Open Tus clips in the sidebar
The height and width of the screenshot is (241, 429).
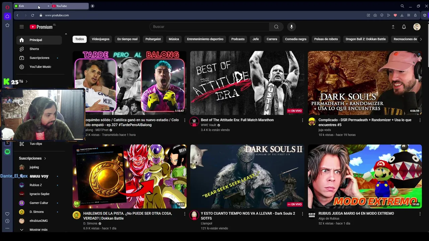click(39, 144)
